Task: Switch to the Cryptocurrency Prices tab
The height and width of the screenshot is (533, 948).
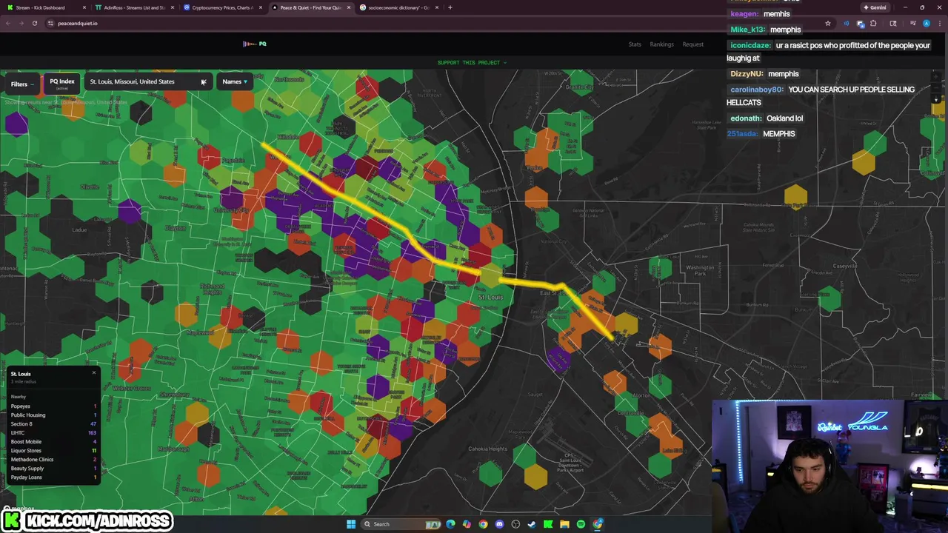Action: click(x=222, y=7)
